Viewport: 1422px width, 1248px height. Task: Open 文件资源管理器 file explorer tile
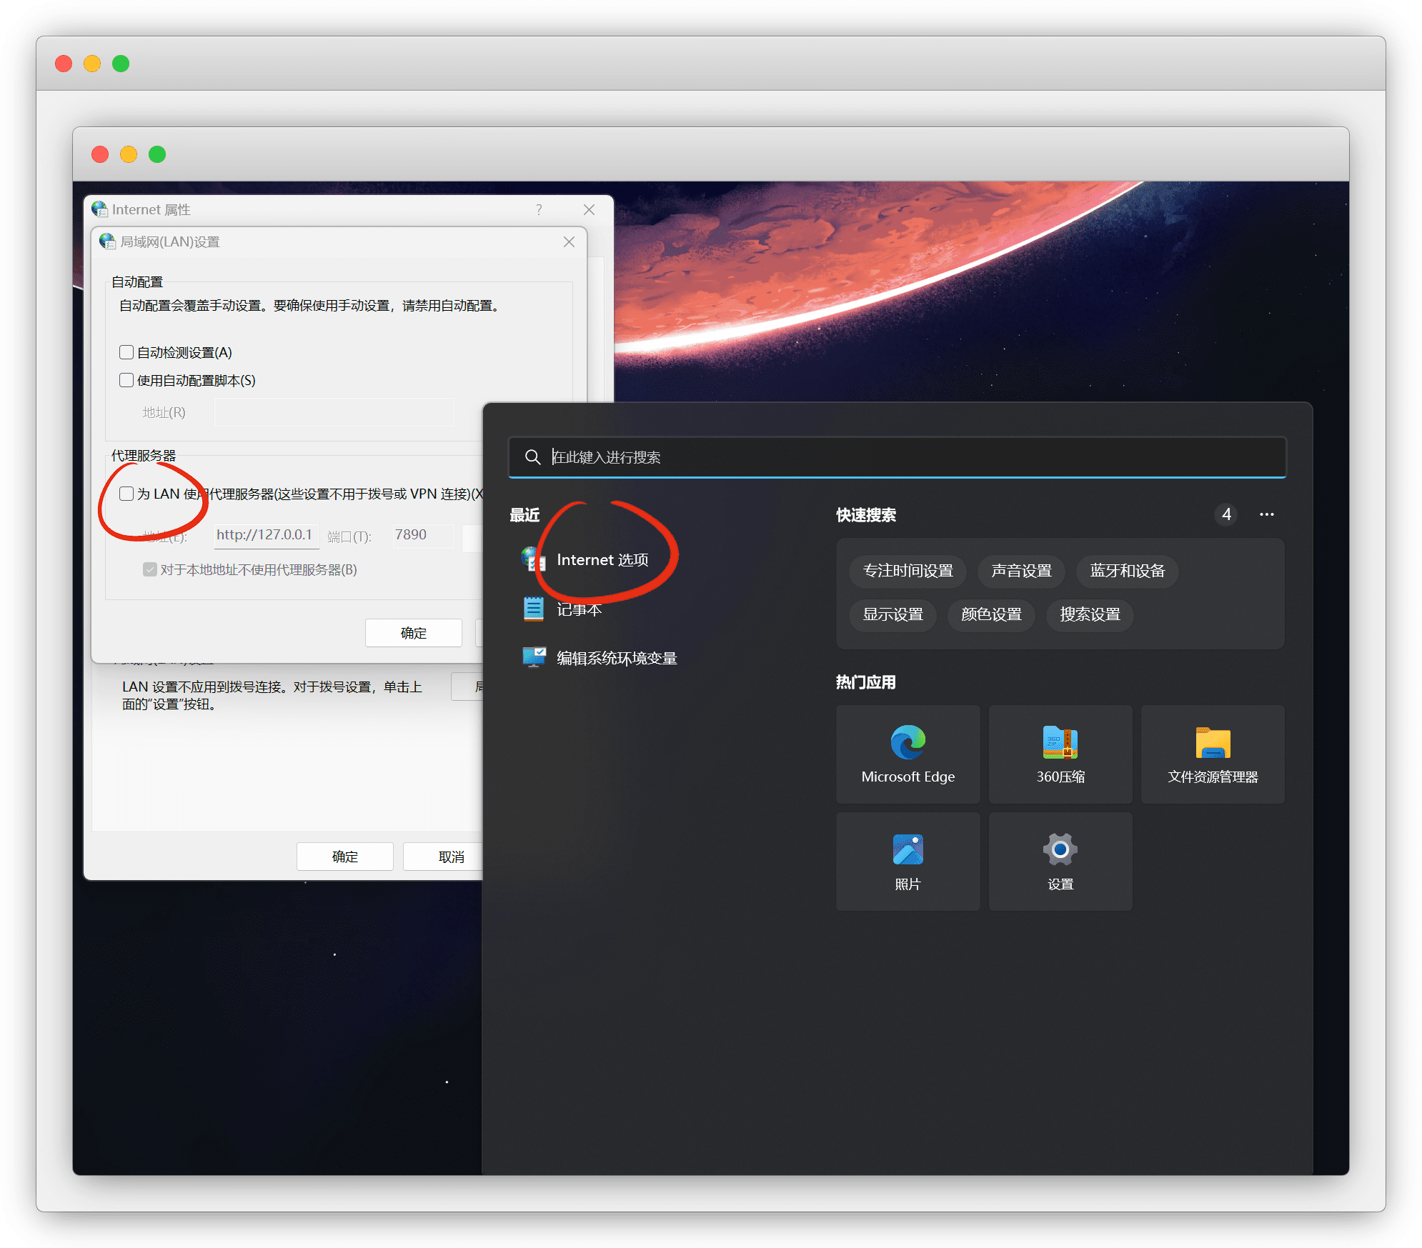pyautogui.click(x=1212, y=754)
